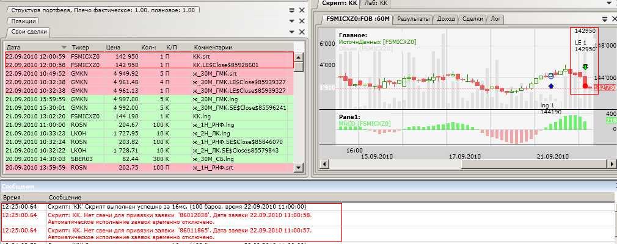This screenshot has height=244, width=617.
Task: Click the blue circle marker on the chart
Action: pyautogui.click(x=551, y=76)
